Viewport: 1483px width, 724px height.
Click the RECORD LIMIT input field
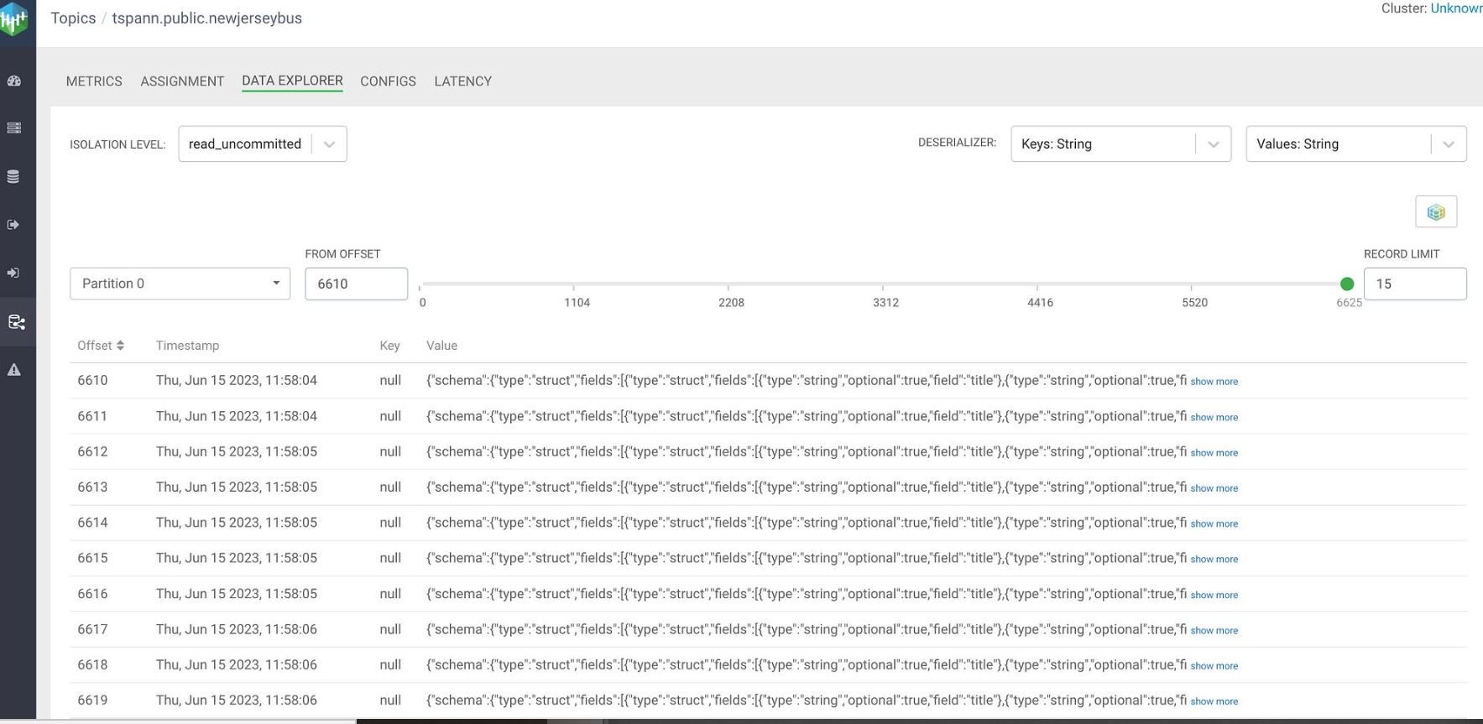click(1415, 284)
